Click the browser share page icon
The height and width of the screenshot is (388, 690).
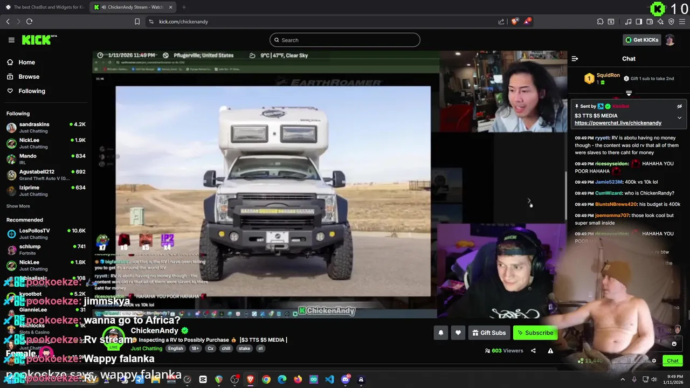[501, 22]
